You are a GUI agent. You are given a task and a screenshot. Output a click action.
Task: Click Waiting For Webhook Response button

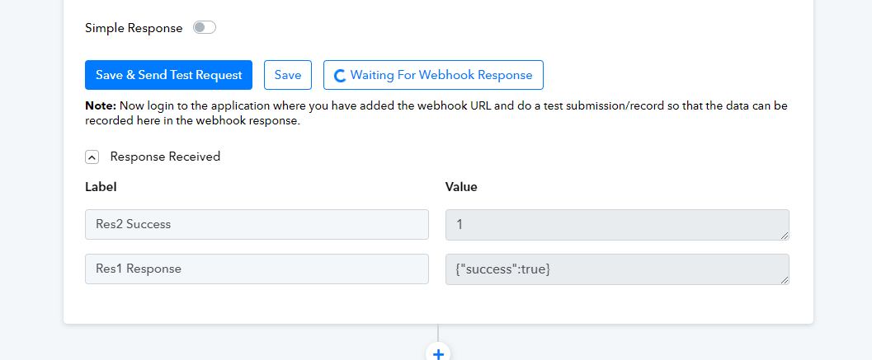point(433,75)
